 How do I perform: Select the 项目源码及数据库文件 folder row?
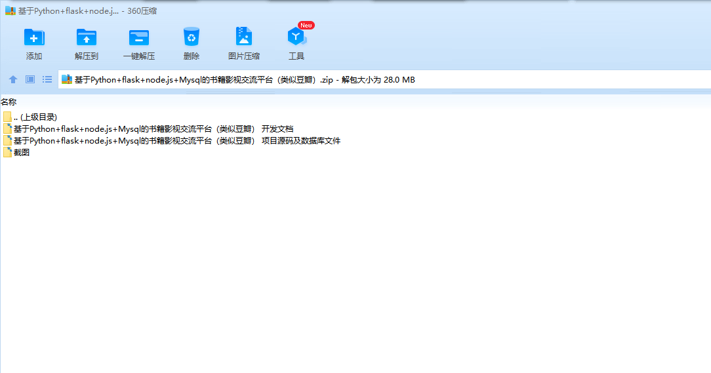pos(172,140)
